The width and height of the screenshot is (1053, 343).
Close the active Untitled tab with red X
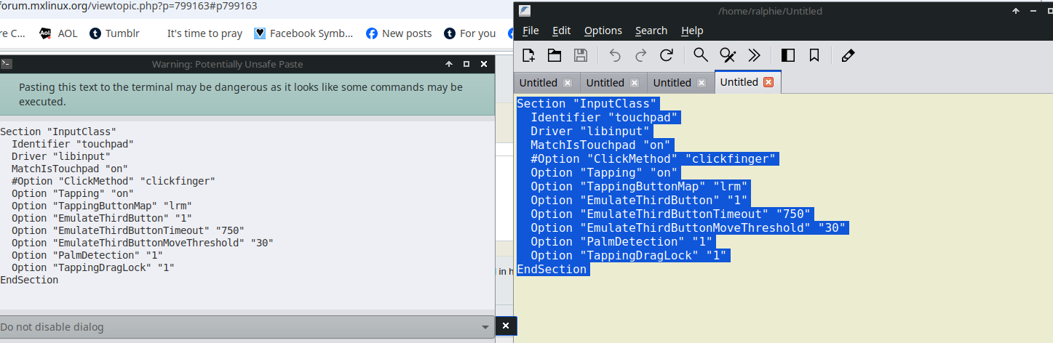(768, 82)
